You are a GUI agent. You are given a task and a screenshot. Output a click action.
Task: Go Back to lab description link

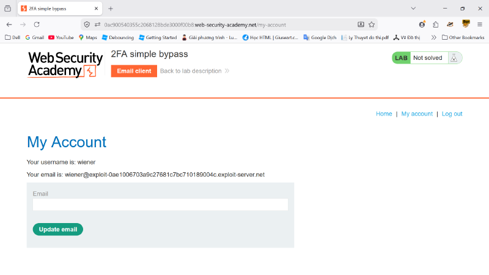click(x=194, y=71)
